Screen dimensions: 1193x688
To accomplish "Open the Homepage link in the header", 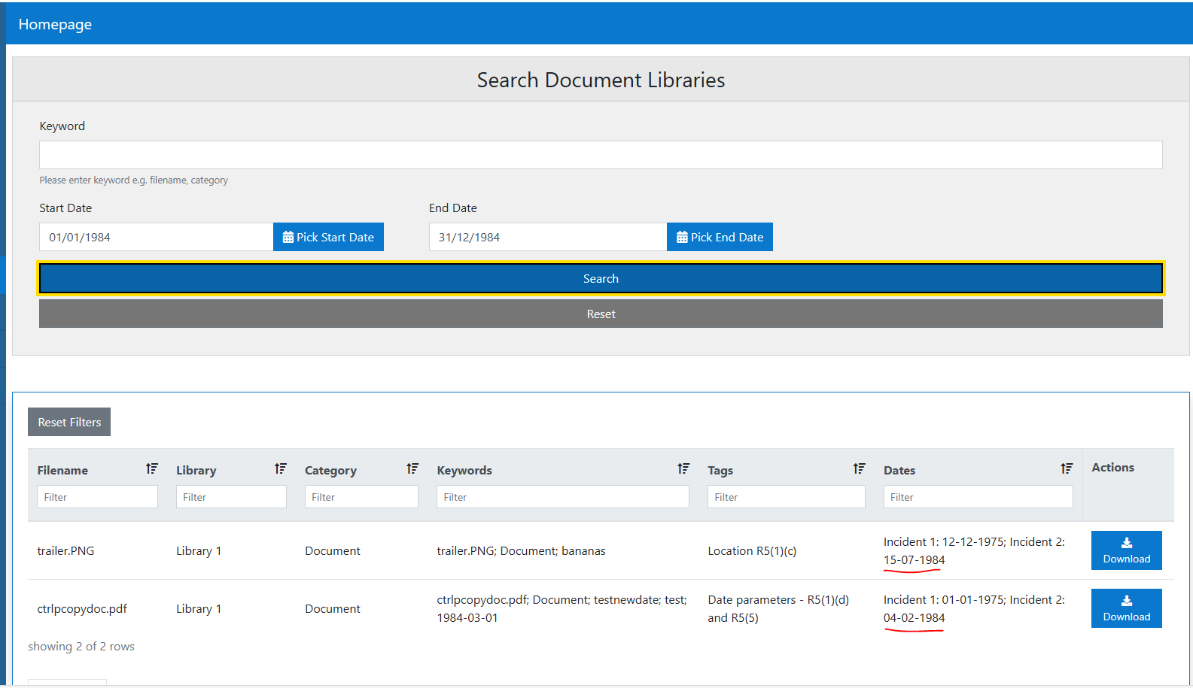I will tap(55, 24).
